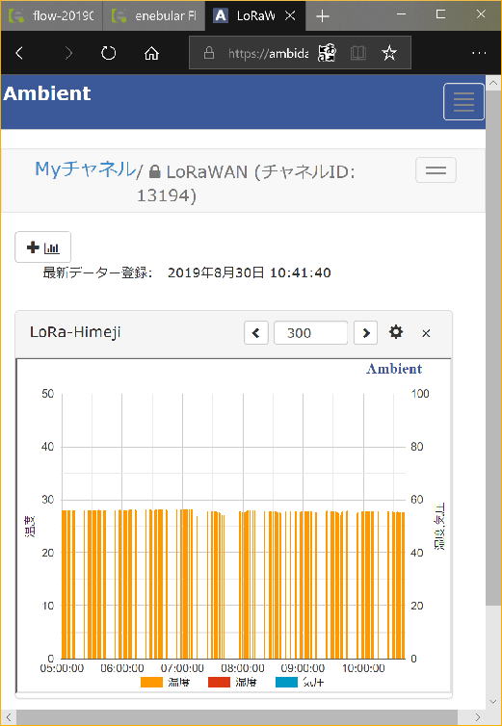
Task: Edit the 300 data count field
Action: coord(310,333)
